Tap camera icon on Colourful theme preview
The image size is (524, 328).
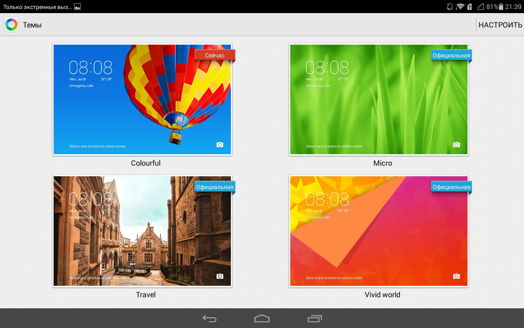(220, 145)
